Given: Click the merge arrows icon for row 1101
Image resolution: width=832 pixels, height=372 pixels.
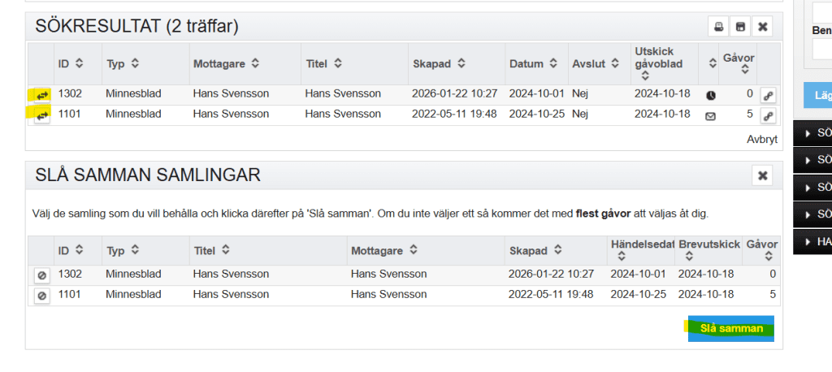Looking at the screenshot, I should coord(41,115).
